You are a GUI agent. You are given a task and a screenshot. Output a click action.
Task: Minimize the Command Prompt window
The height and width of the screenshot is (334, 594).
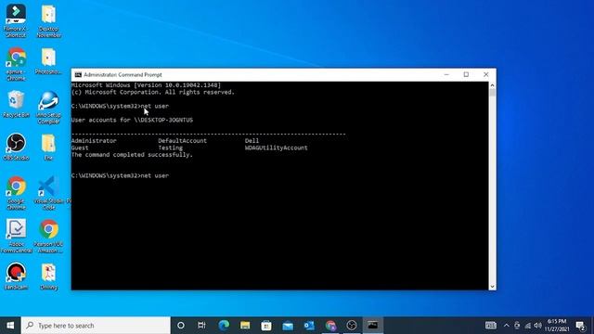point(446,74)
